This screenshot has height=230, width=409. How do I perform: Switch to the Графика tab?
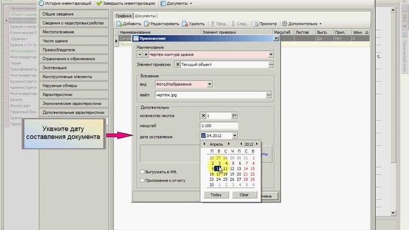click(x=123, y=15)
